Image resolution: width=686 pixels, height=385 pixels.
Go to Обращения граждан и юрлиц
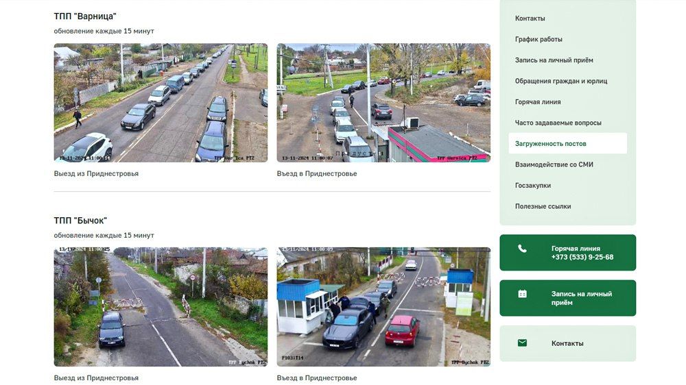pyautogui.click(x=560, y=82)
